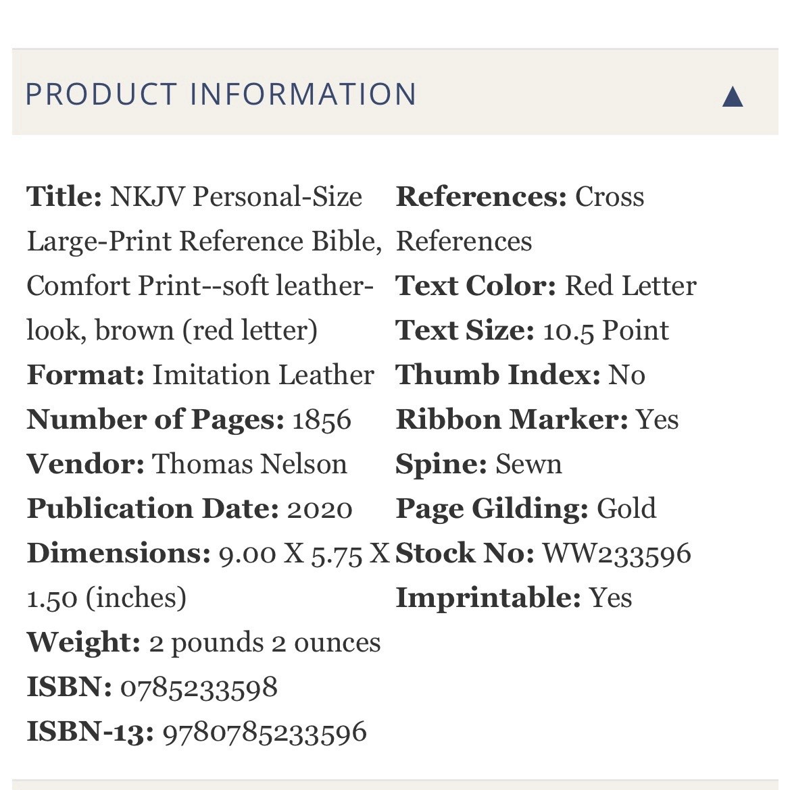Click the Imprintable Yes value
Image resolution: width=790 pixels, height=790 pixels.
pyautogui.click(x=610, y=598)
